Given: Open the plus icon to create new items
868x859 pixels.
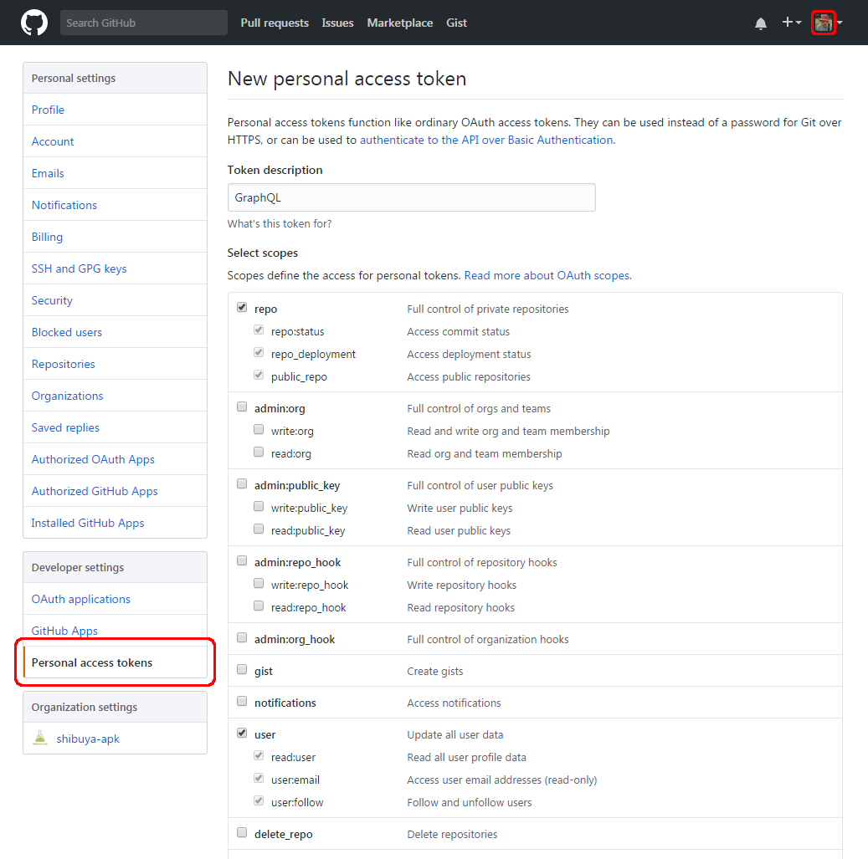Looking at the screenshot, I should 786,23.
